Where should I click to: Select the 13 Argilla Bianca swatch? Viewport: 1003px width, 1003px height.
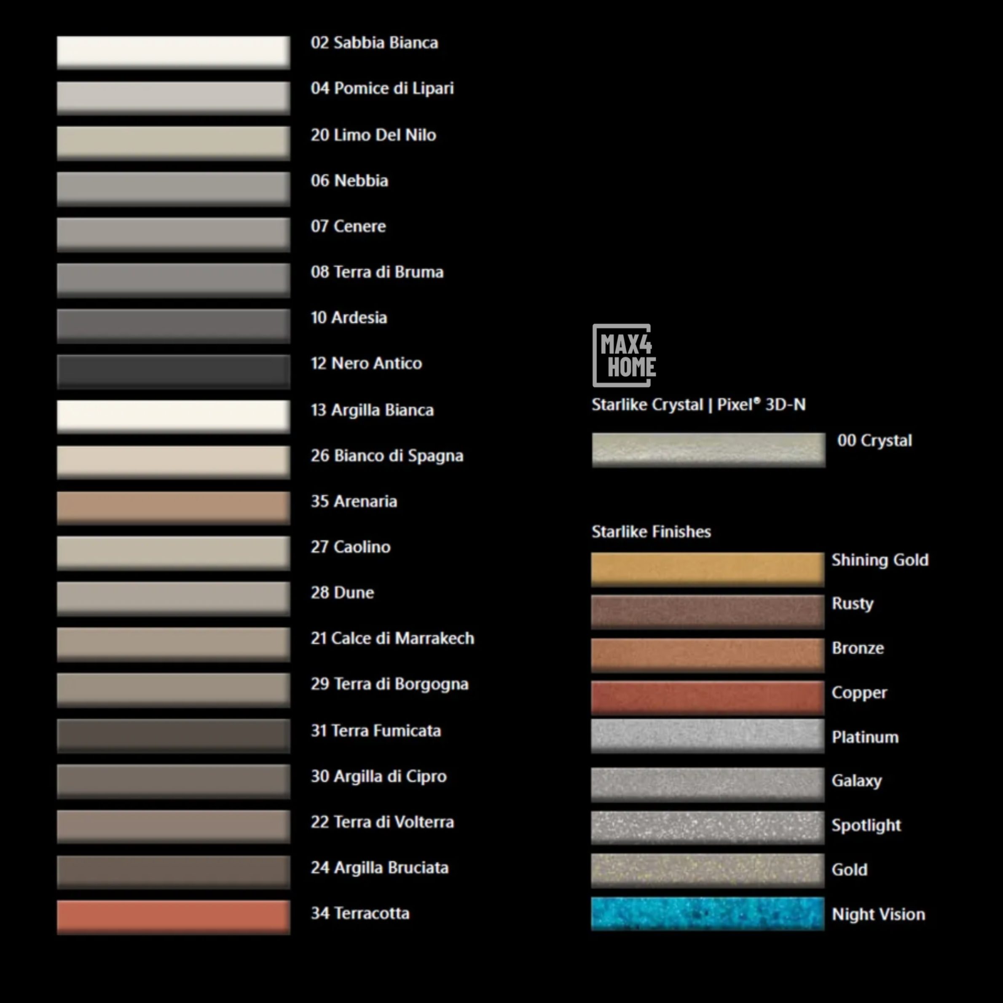[173, 417]
